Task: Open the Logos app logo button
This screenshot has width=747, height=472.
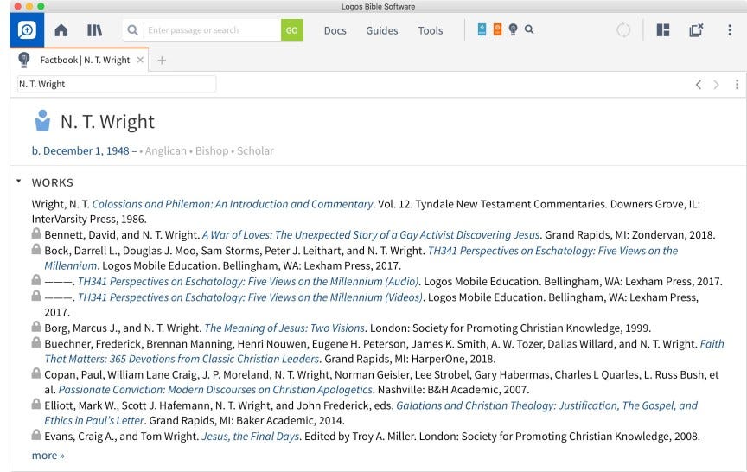Action: [x=27, y=30]
